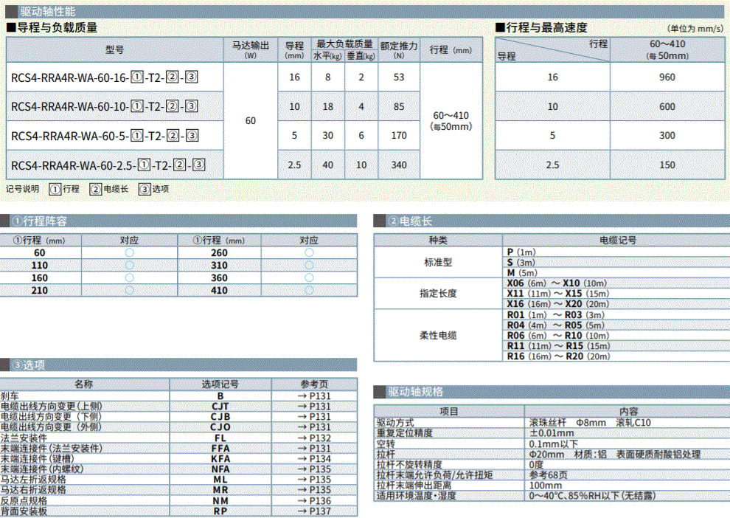Click option code RP for 背面安装板

tap(220, 511)
